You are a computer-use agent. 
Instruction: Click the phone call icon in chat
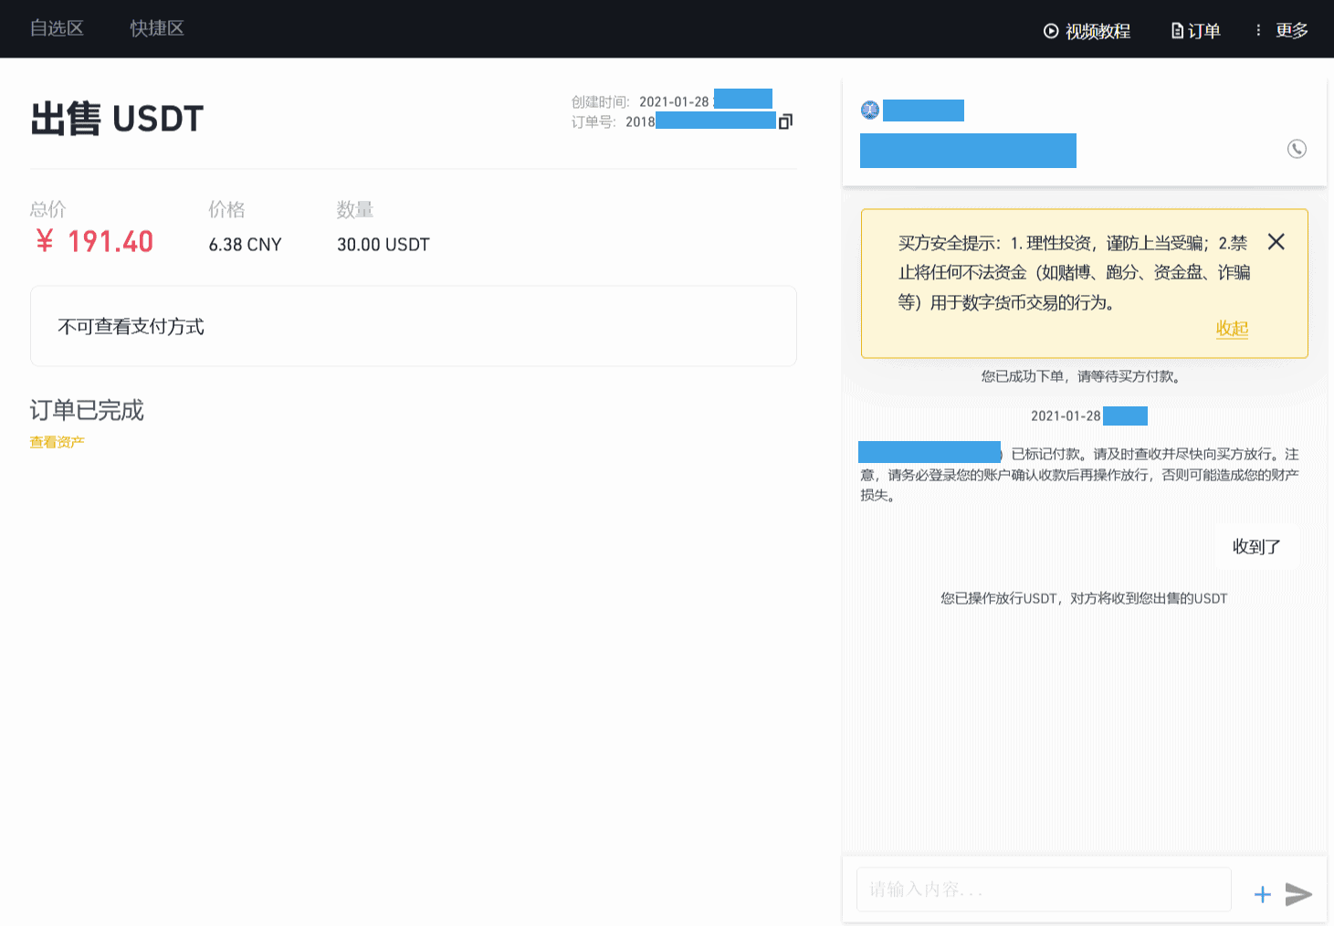coord(1297,149)
